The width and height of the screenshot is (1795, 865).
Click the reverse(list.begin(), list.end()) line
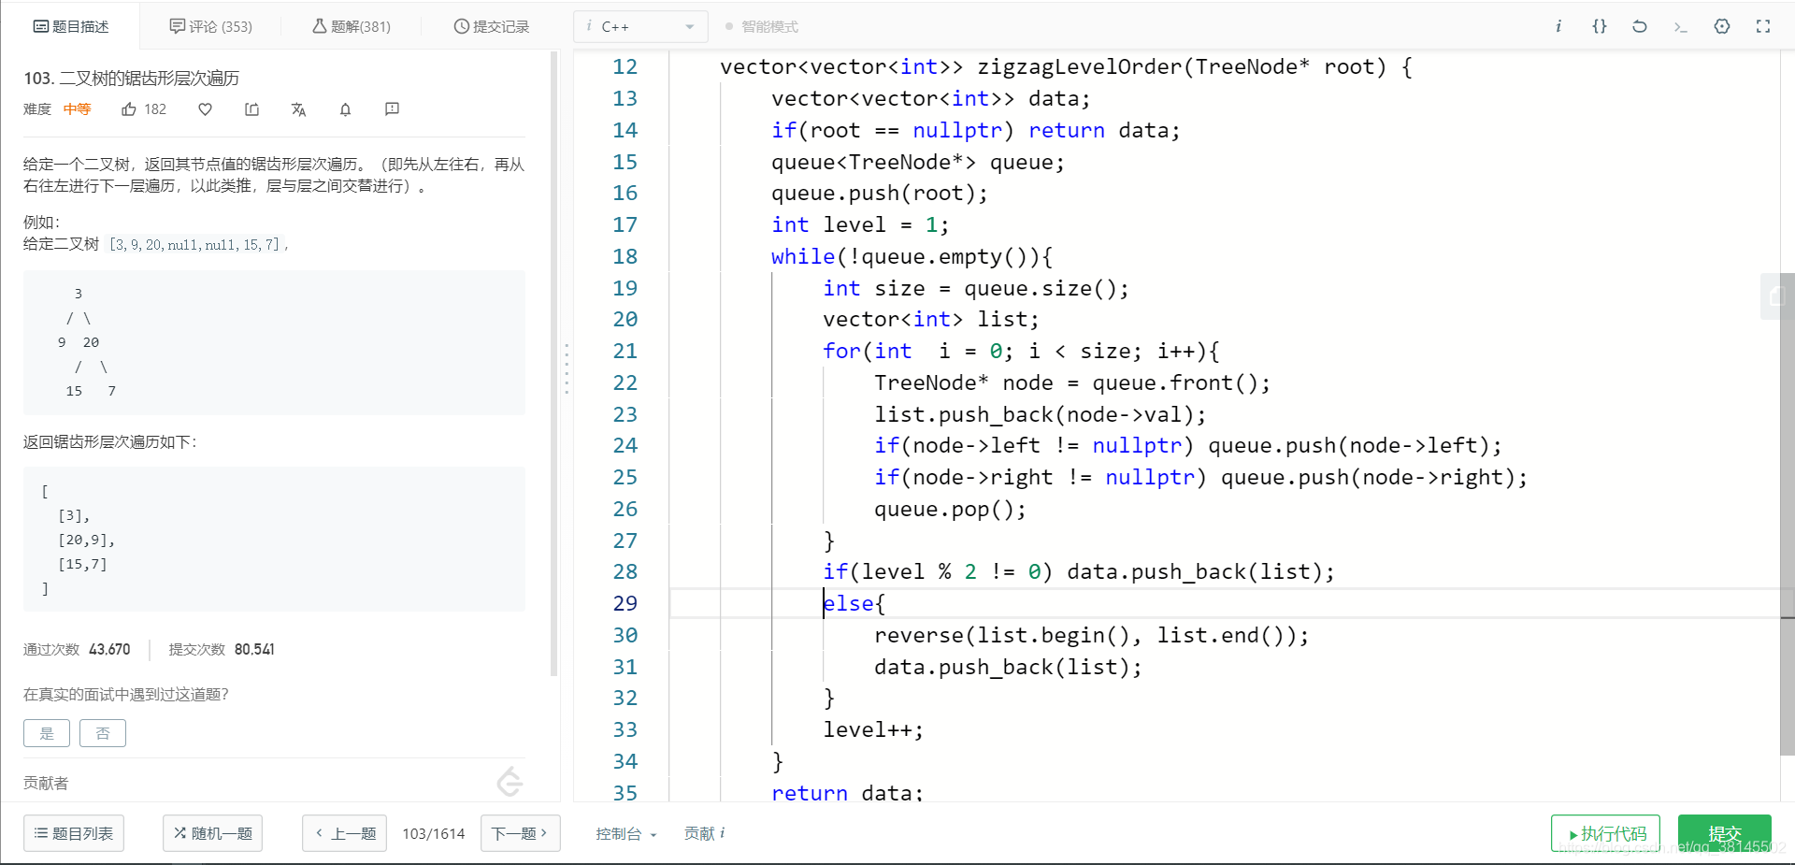1091,635
